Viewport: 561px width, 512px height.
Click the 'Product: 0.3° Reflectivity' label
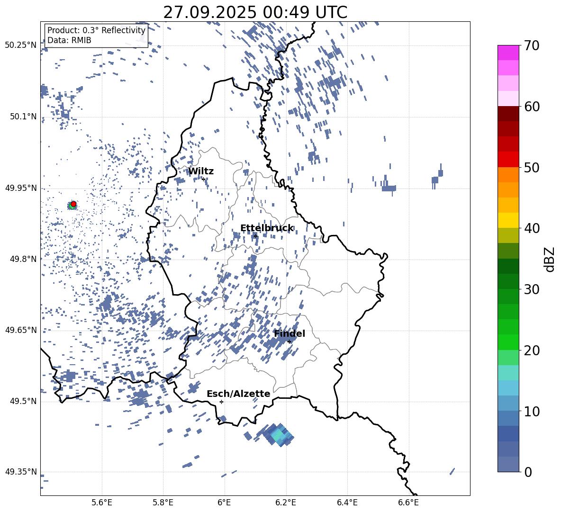coord(96,30)
